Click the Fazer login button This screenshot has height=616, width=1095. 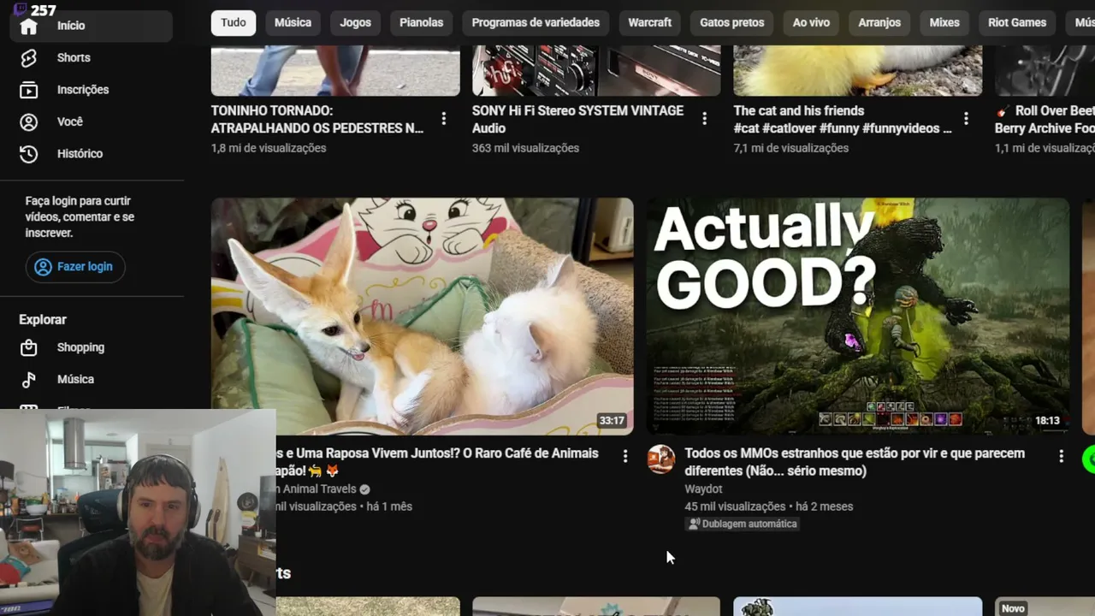(x=75, y=267)
